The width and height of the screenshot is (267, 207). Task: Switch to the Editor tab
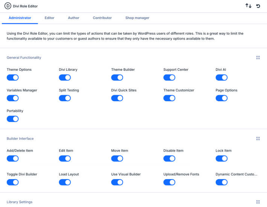click(x=49, y=18)
